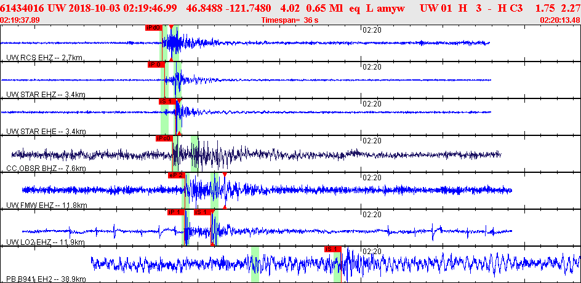Select the iS 1 pick flag on B941 EH2
Image resolution: width=581 pixels, height=283 pixels.
pyautogui.click(x=332, y=249)
